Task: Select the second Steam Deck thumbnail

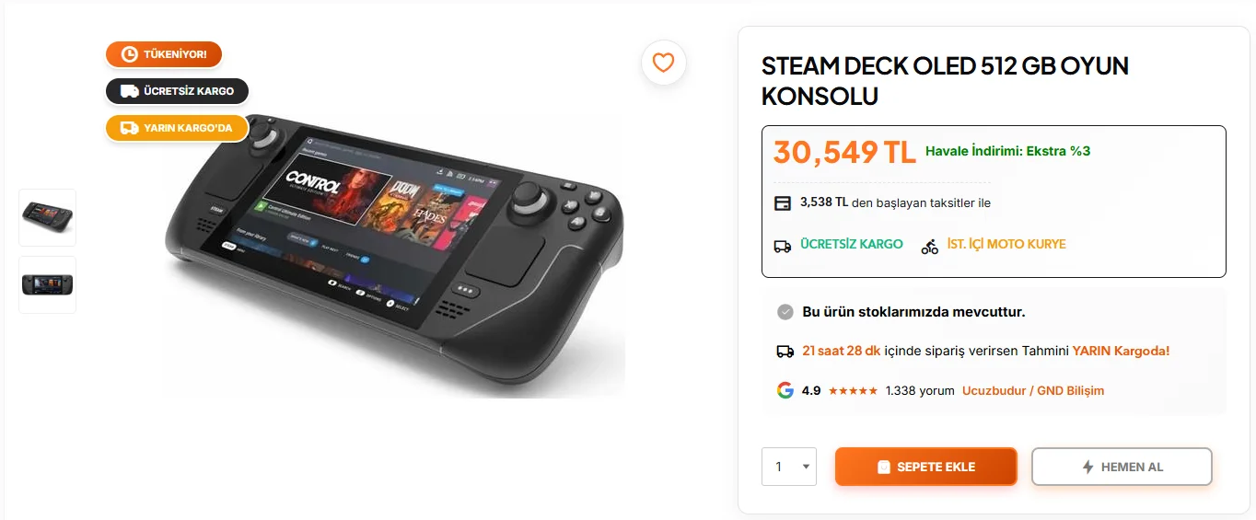Action: 48,284
